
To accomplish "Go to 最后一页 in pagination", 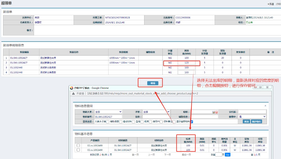I will point(186,155).
